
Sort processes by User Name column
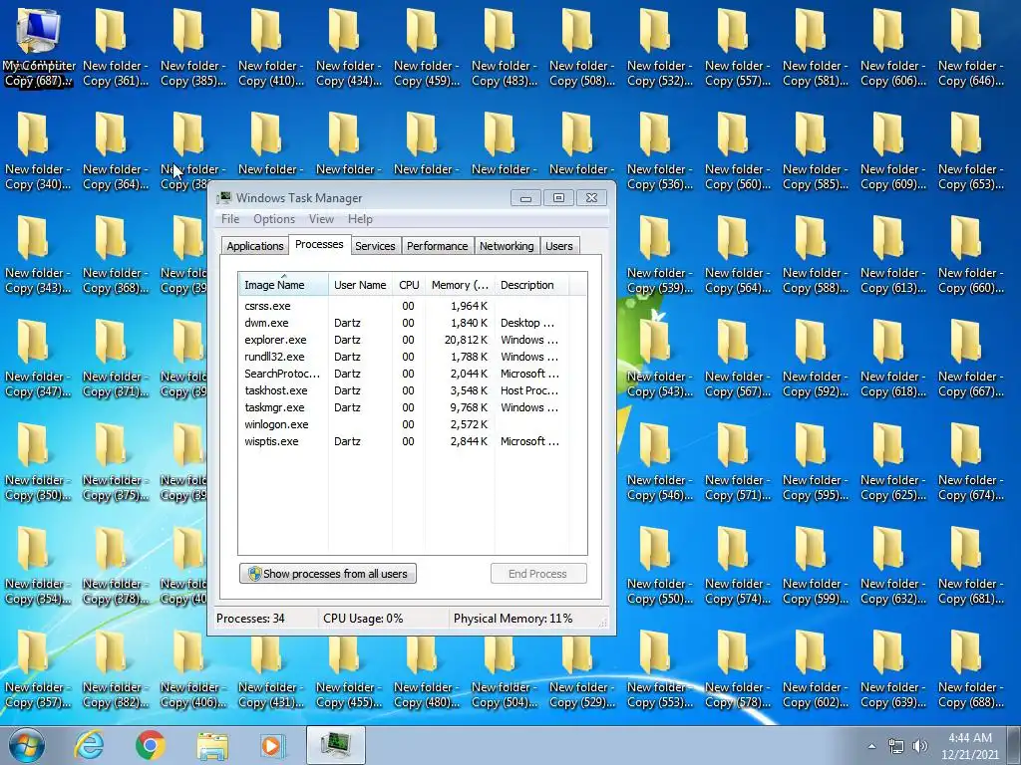[360, 285]
